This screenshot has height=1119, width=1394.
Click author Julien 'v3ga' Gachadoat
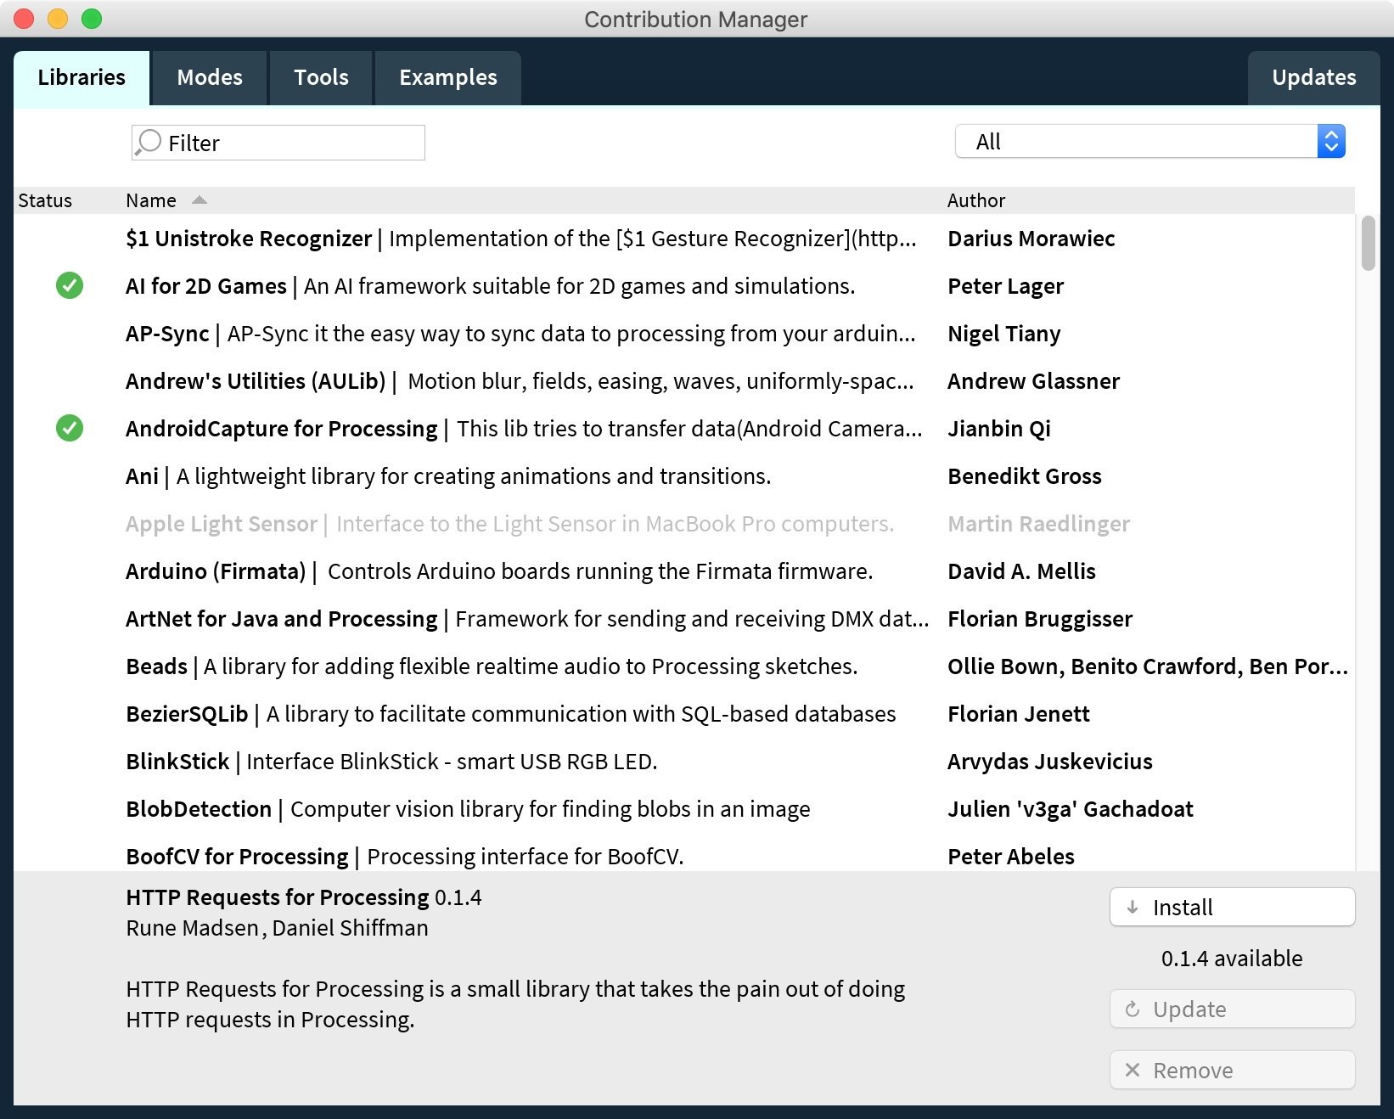click(x=1071, y=809)
